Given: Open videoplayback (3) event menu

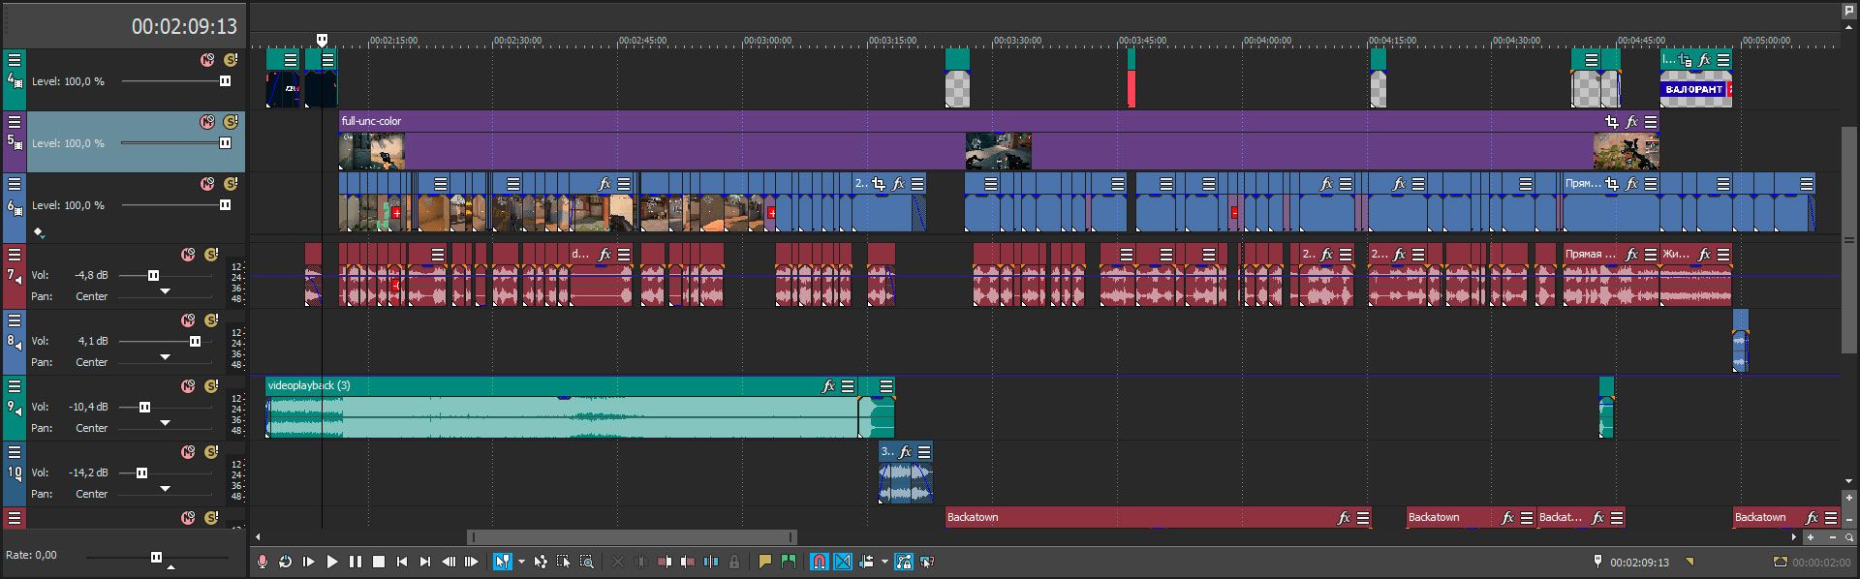Looking at the screenshot, I should click(848, 386).
